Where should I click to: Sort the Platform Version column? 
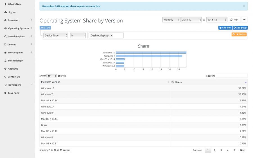click(x=105, y=82)
